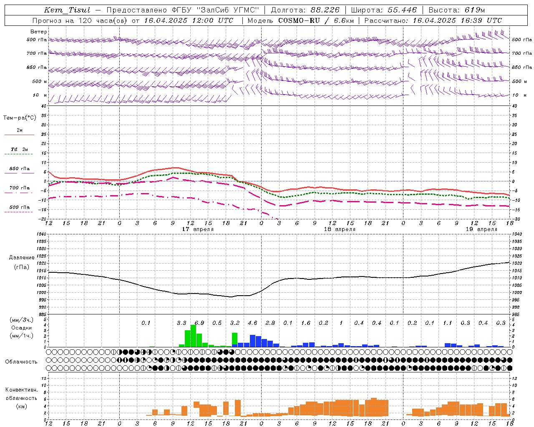The width and height of the screenshot is (534, 427).
Task: Click the date label "17 апреля"
Action: (x=198, y=229)
